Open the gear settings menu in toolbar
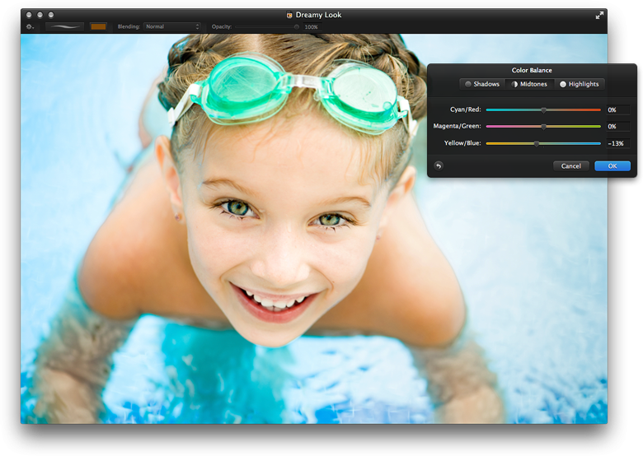The height and width of the screenshot is (456, 643). (x=30, y=27)
